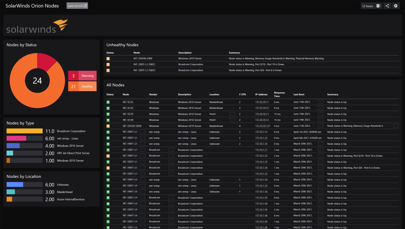Expand truncated memory warning summary via ellipsis
The image size is (405, 229).
click(396, 126)
